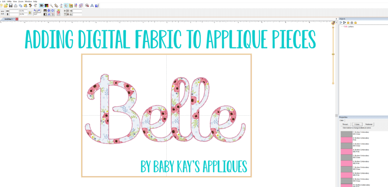The image size is (388, 187).
Task: Switch to the Untitled 1 document tab
Action: point(9,19)
